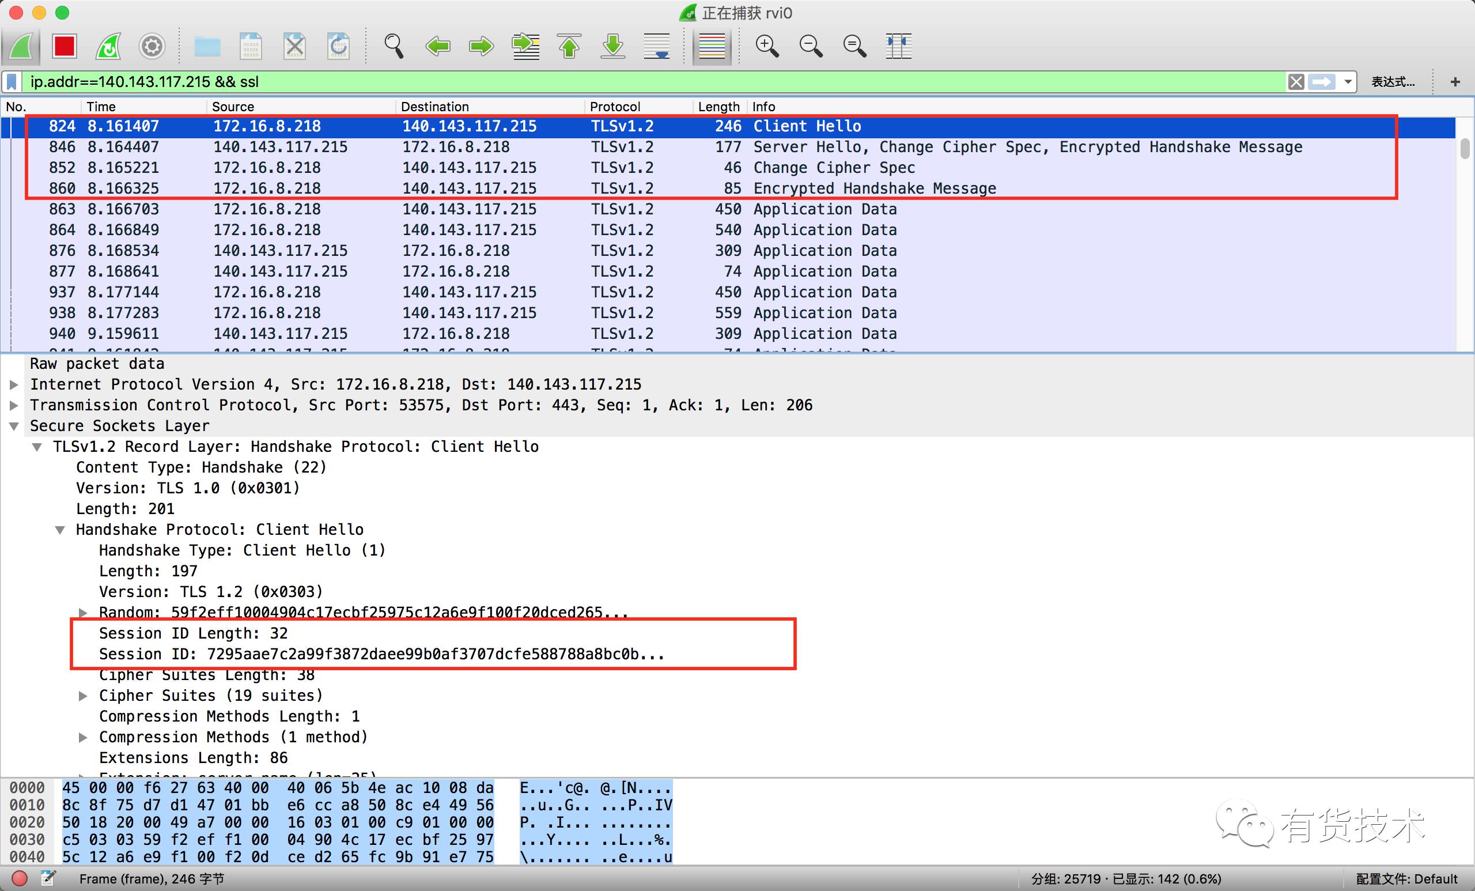This screenshot has height=891, width=1475.
Task: Jump to first packet icon
Action: (x=569, y=46)
